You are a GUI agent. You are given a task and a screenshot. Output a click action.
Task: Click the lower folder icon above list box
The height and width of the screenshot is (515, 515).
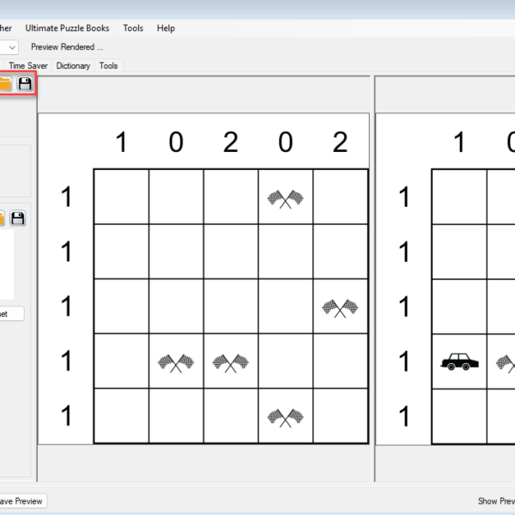3,218
